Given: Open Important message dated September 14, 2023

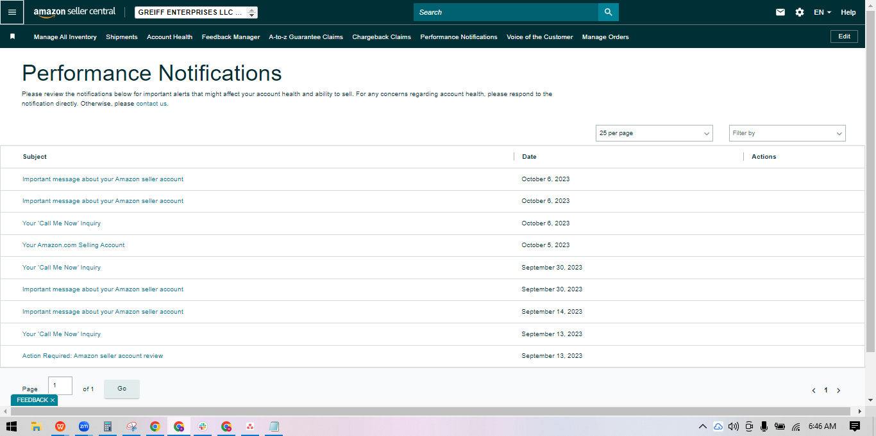Looking at the screenshot, I should 103,312.
